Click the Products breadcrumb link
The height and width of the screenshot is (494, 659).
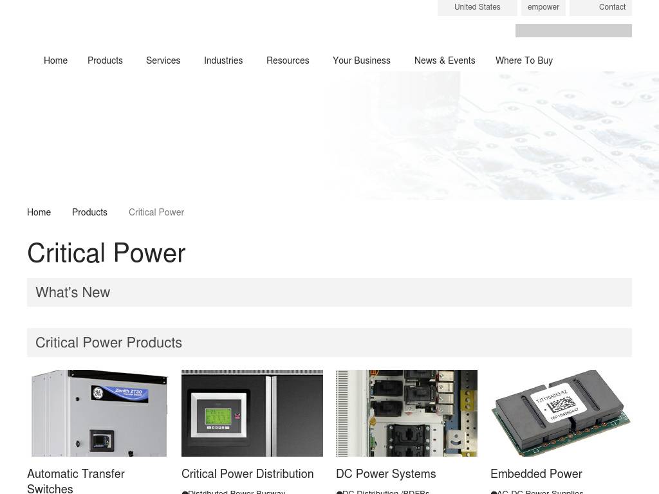(x=89, y=212)
